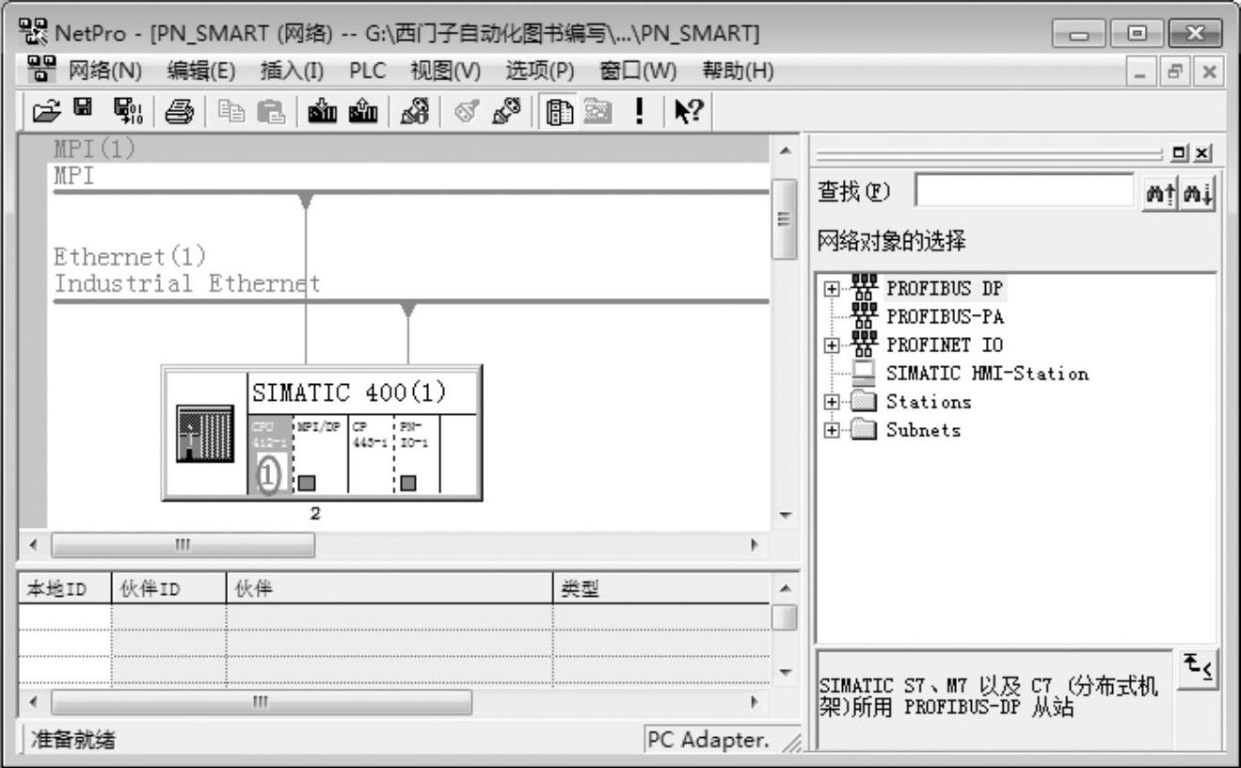Screen dimensions: 1241x768
Task: Open the 编辑(E) menu
Action: 200,72
